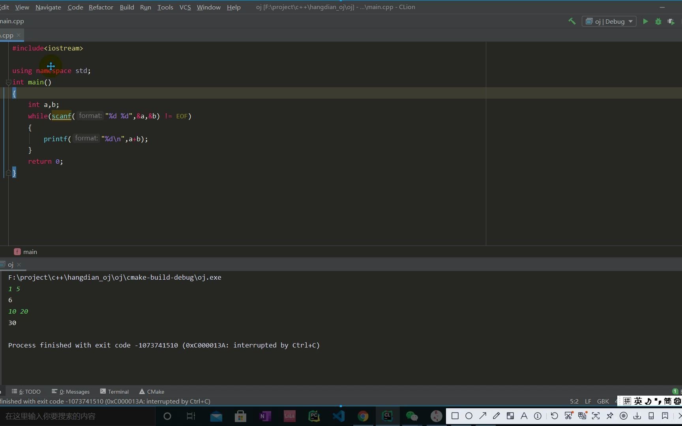Open the 6: TODO tool window
Screen dimensions: 682x426
26,391
